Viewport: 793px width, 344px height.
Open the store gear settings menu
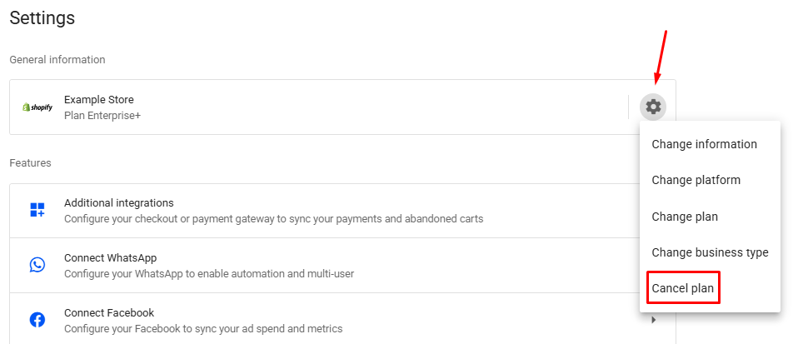(x=653, y=107)
